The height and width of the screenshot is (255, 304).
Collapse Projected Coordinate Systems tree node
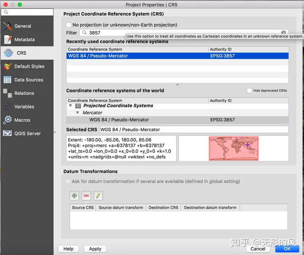pos(71,105)
